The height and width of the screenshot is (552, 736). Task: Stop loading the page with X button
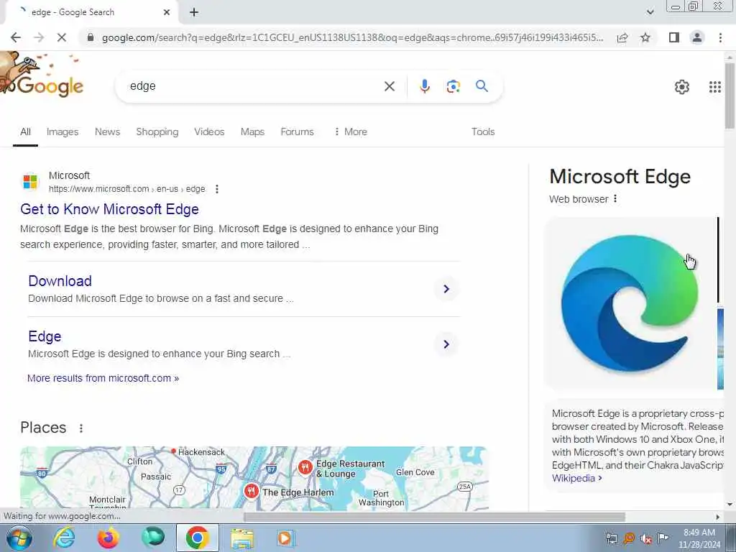coord(62,37)
